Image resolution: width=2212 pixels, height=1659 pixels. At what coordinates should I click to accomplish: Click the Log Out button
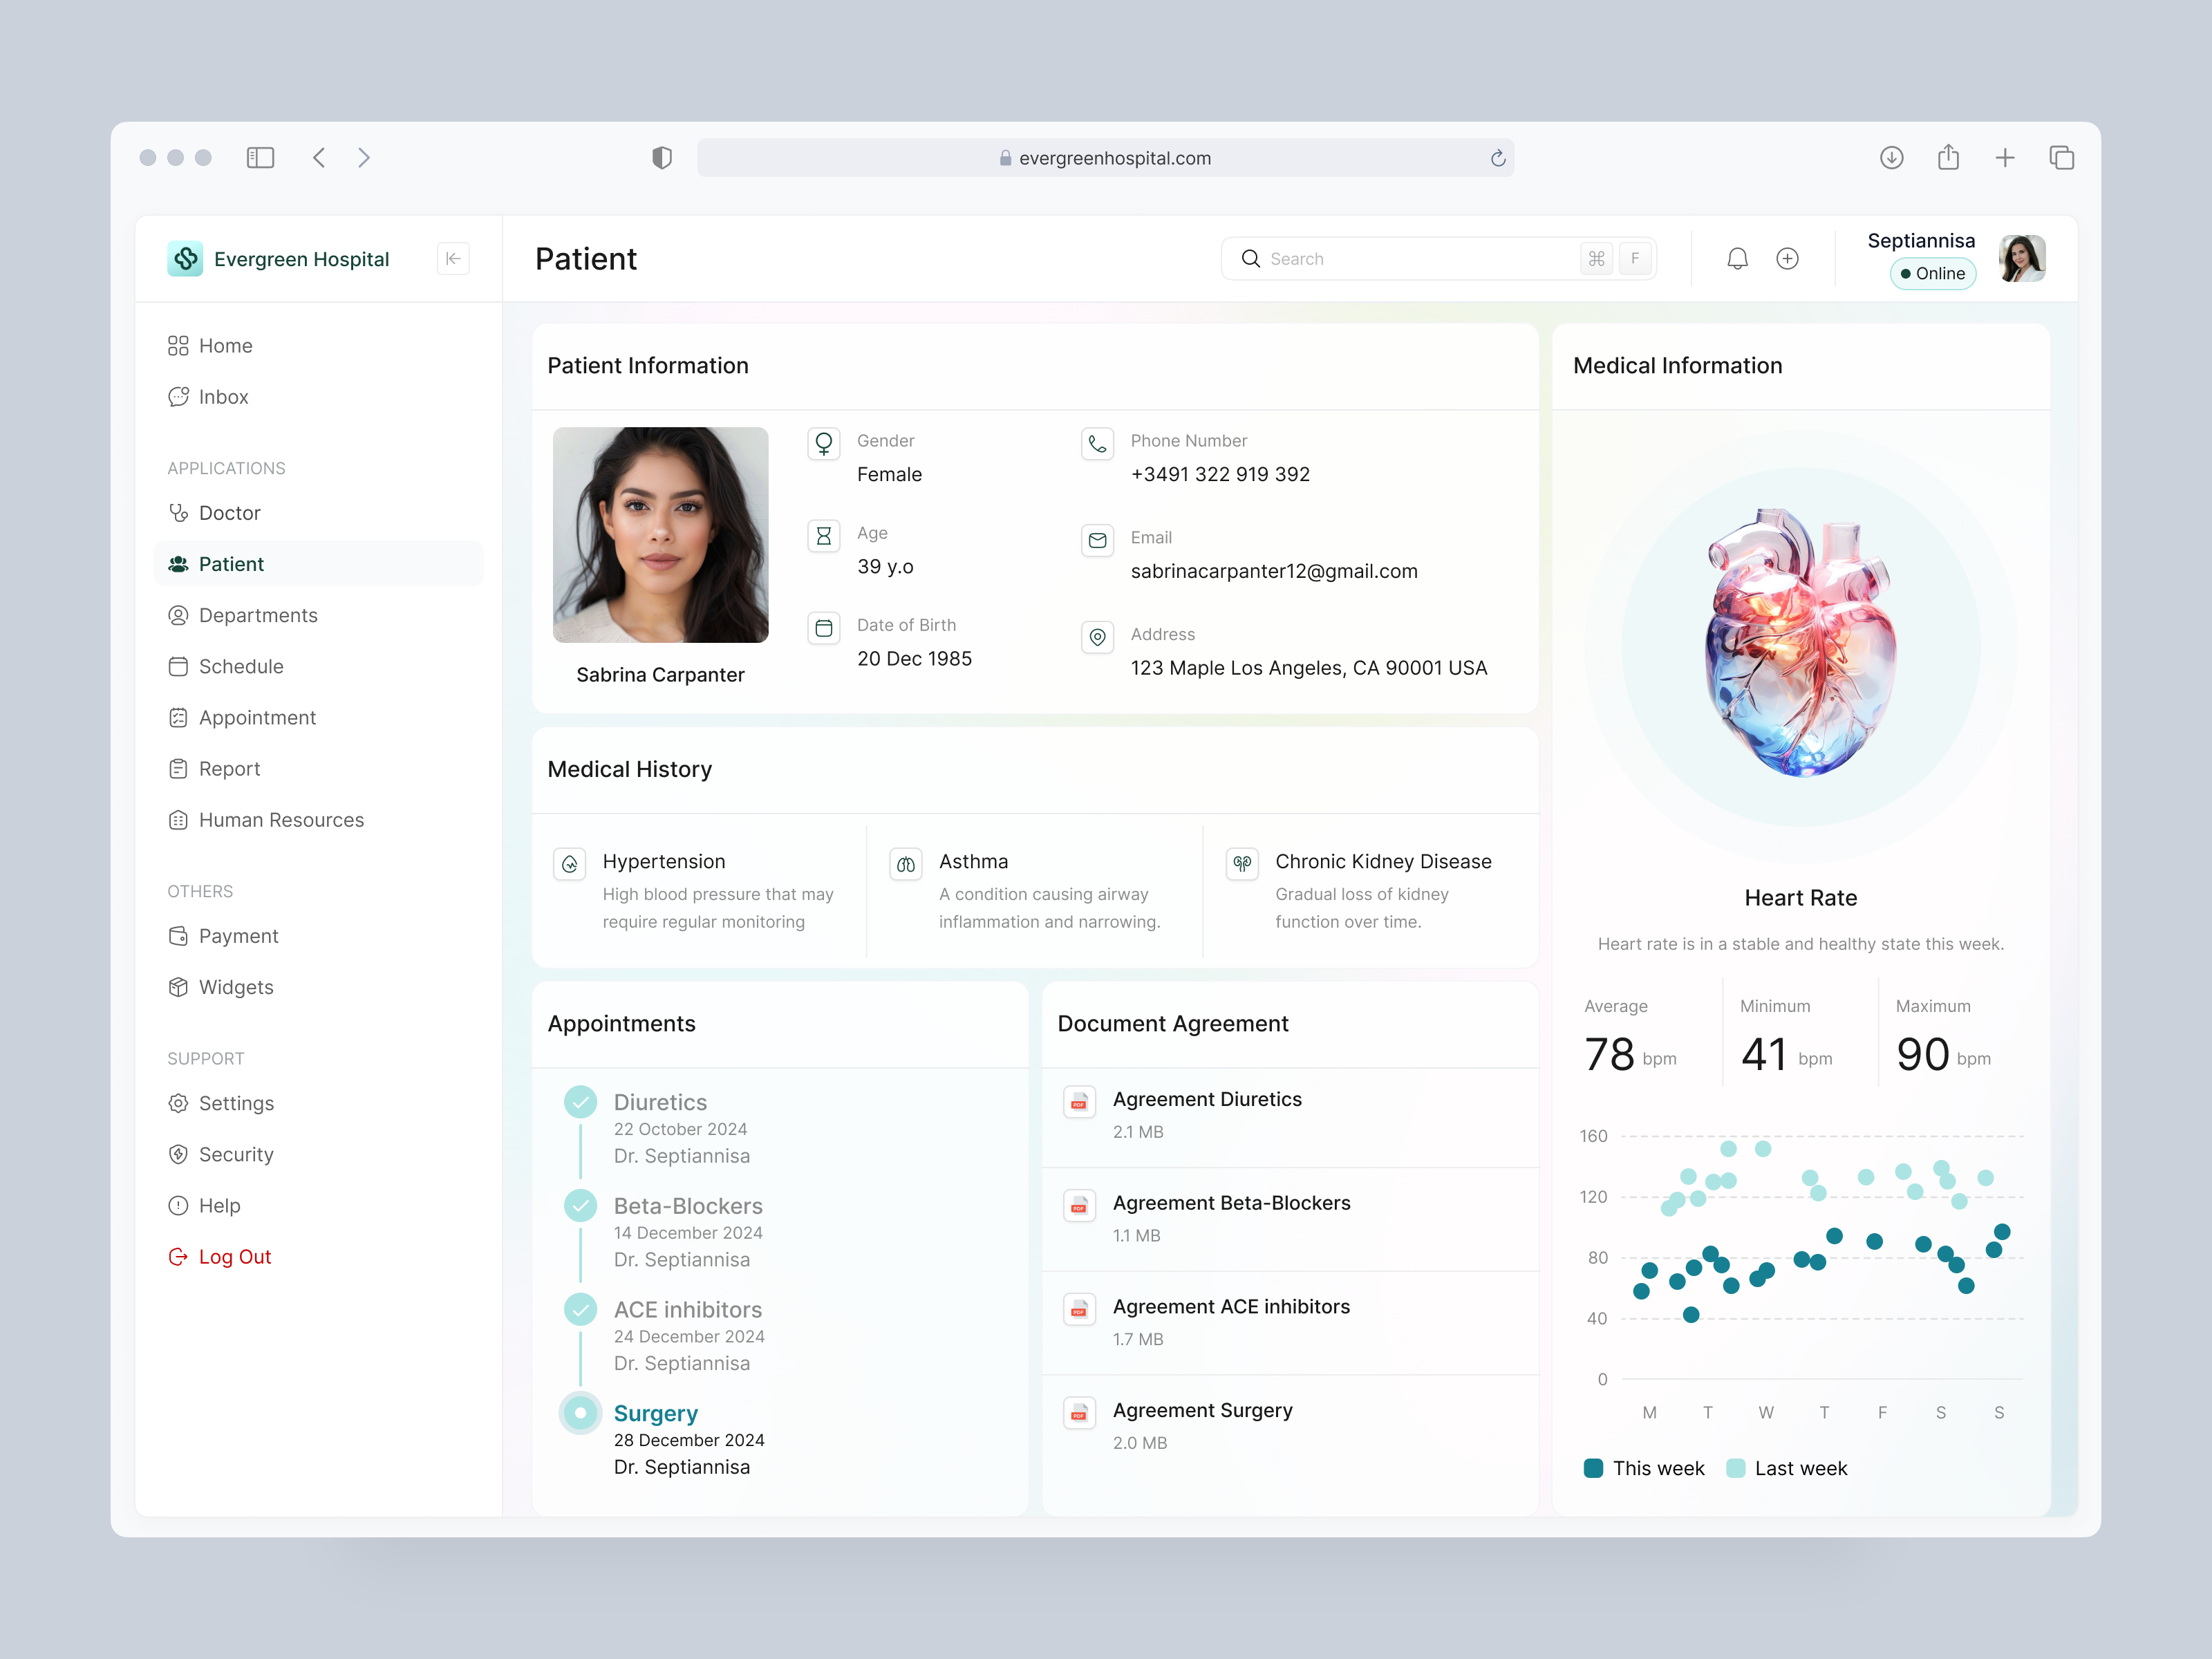234,1256
